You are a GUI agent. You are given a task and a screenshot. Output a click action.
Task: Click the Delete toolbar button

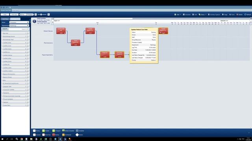[x=239, y=14]
